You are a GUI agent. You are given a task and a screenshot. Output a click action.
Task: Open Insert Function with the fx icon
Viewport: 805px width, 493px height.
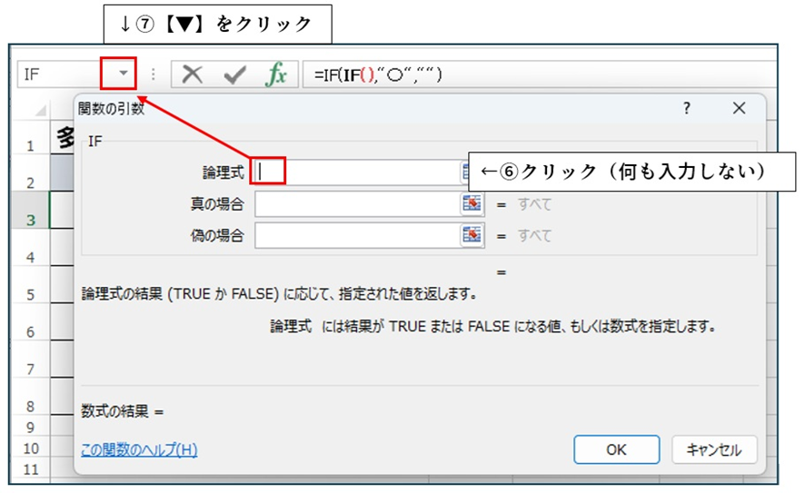[276, 75]
